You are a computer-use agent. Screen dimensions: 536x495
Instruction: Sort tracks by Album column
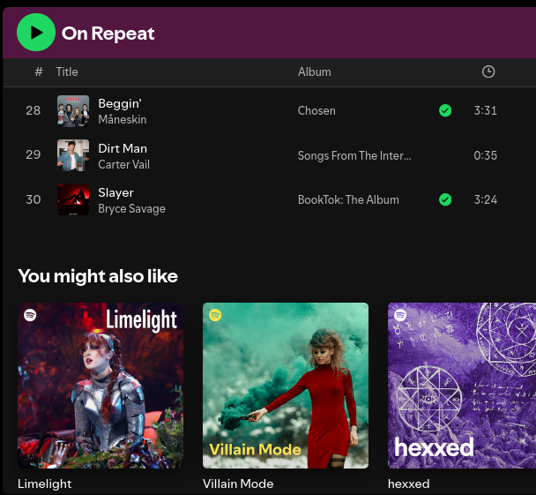click(314, 71)
